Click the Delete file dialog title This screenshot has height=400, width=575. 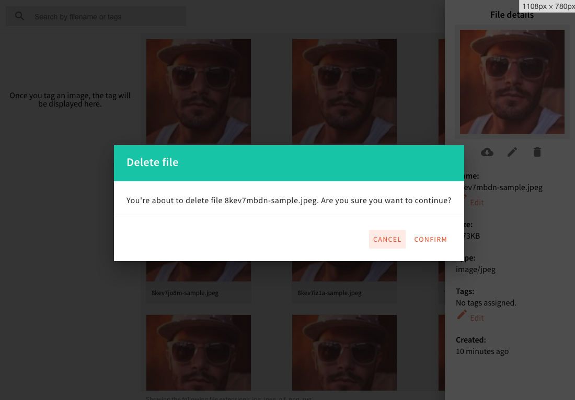coord(153,162)
